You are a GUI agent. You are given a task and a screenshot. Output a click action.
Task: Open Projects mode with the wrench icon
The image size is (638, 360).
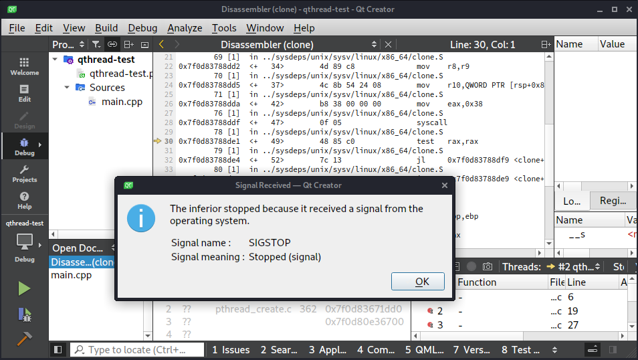(x=24, y=173)
